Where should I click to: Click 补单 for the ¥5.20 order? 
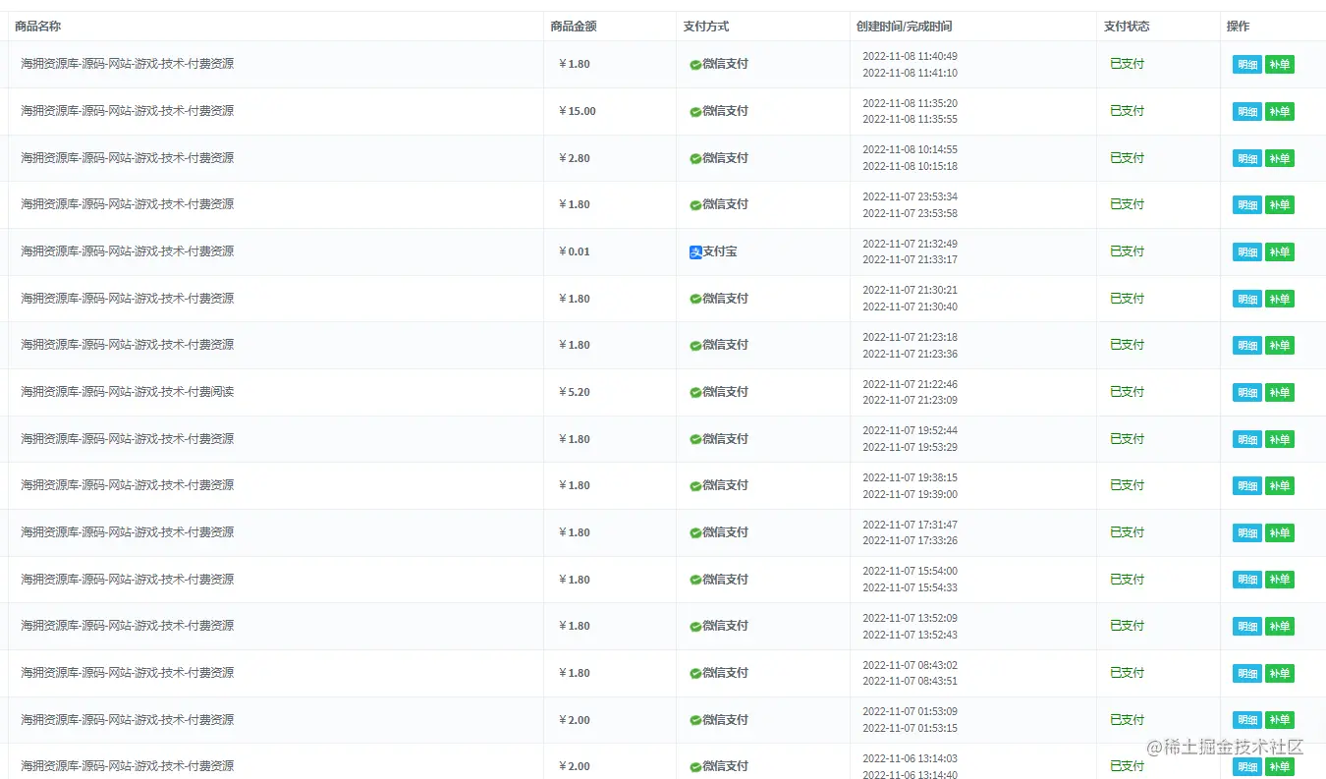(1280, 393)
